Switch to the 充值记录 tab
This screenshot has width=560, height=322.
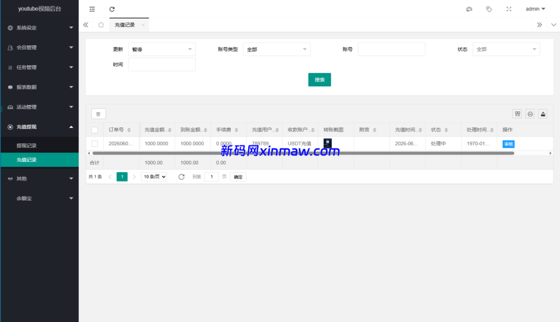(125, 25)
